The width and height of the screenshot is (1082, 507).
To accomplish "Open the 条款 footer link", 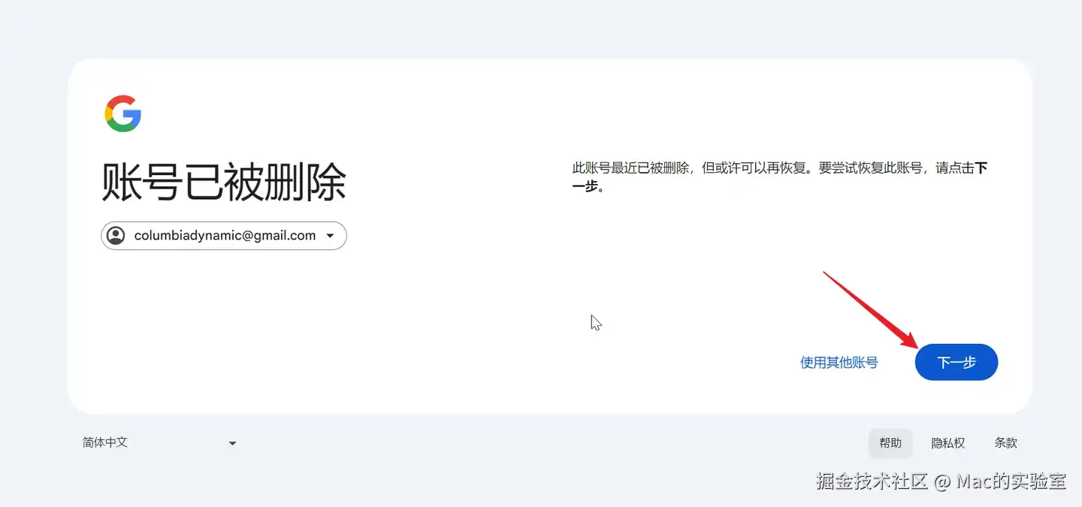I will click(1006, 443).
